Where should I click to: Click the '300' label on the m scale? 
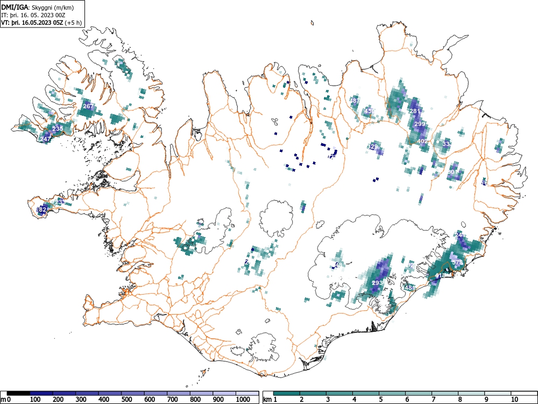(81, 400)
